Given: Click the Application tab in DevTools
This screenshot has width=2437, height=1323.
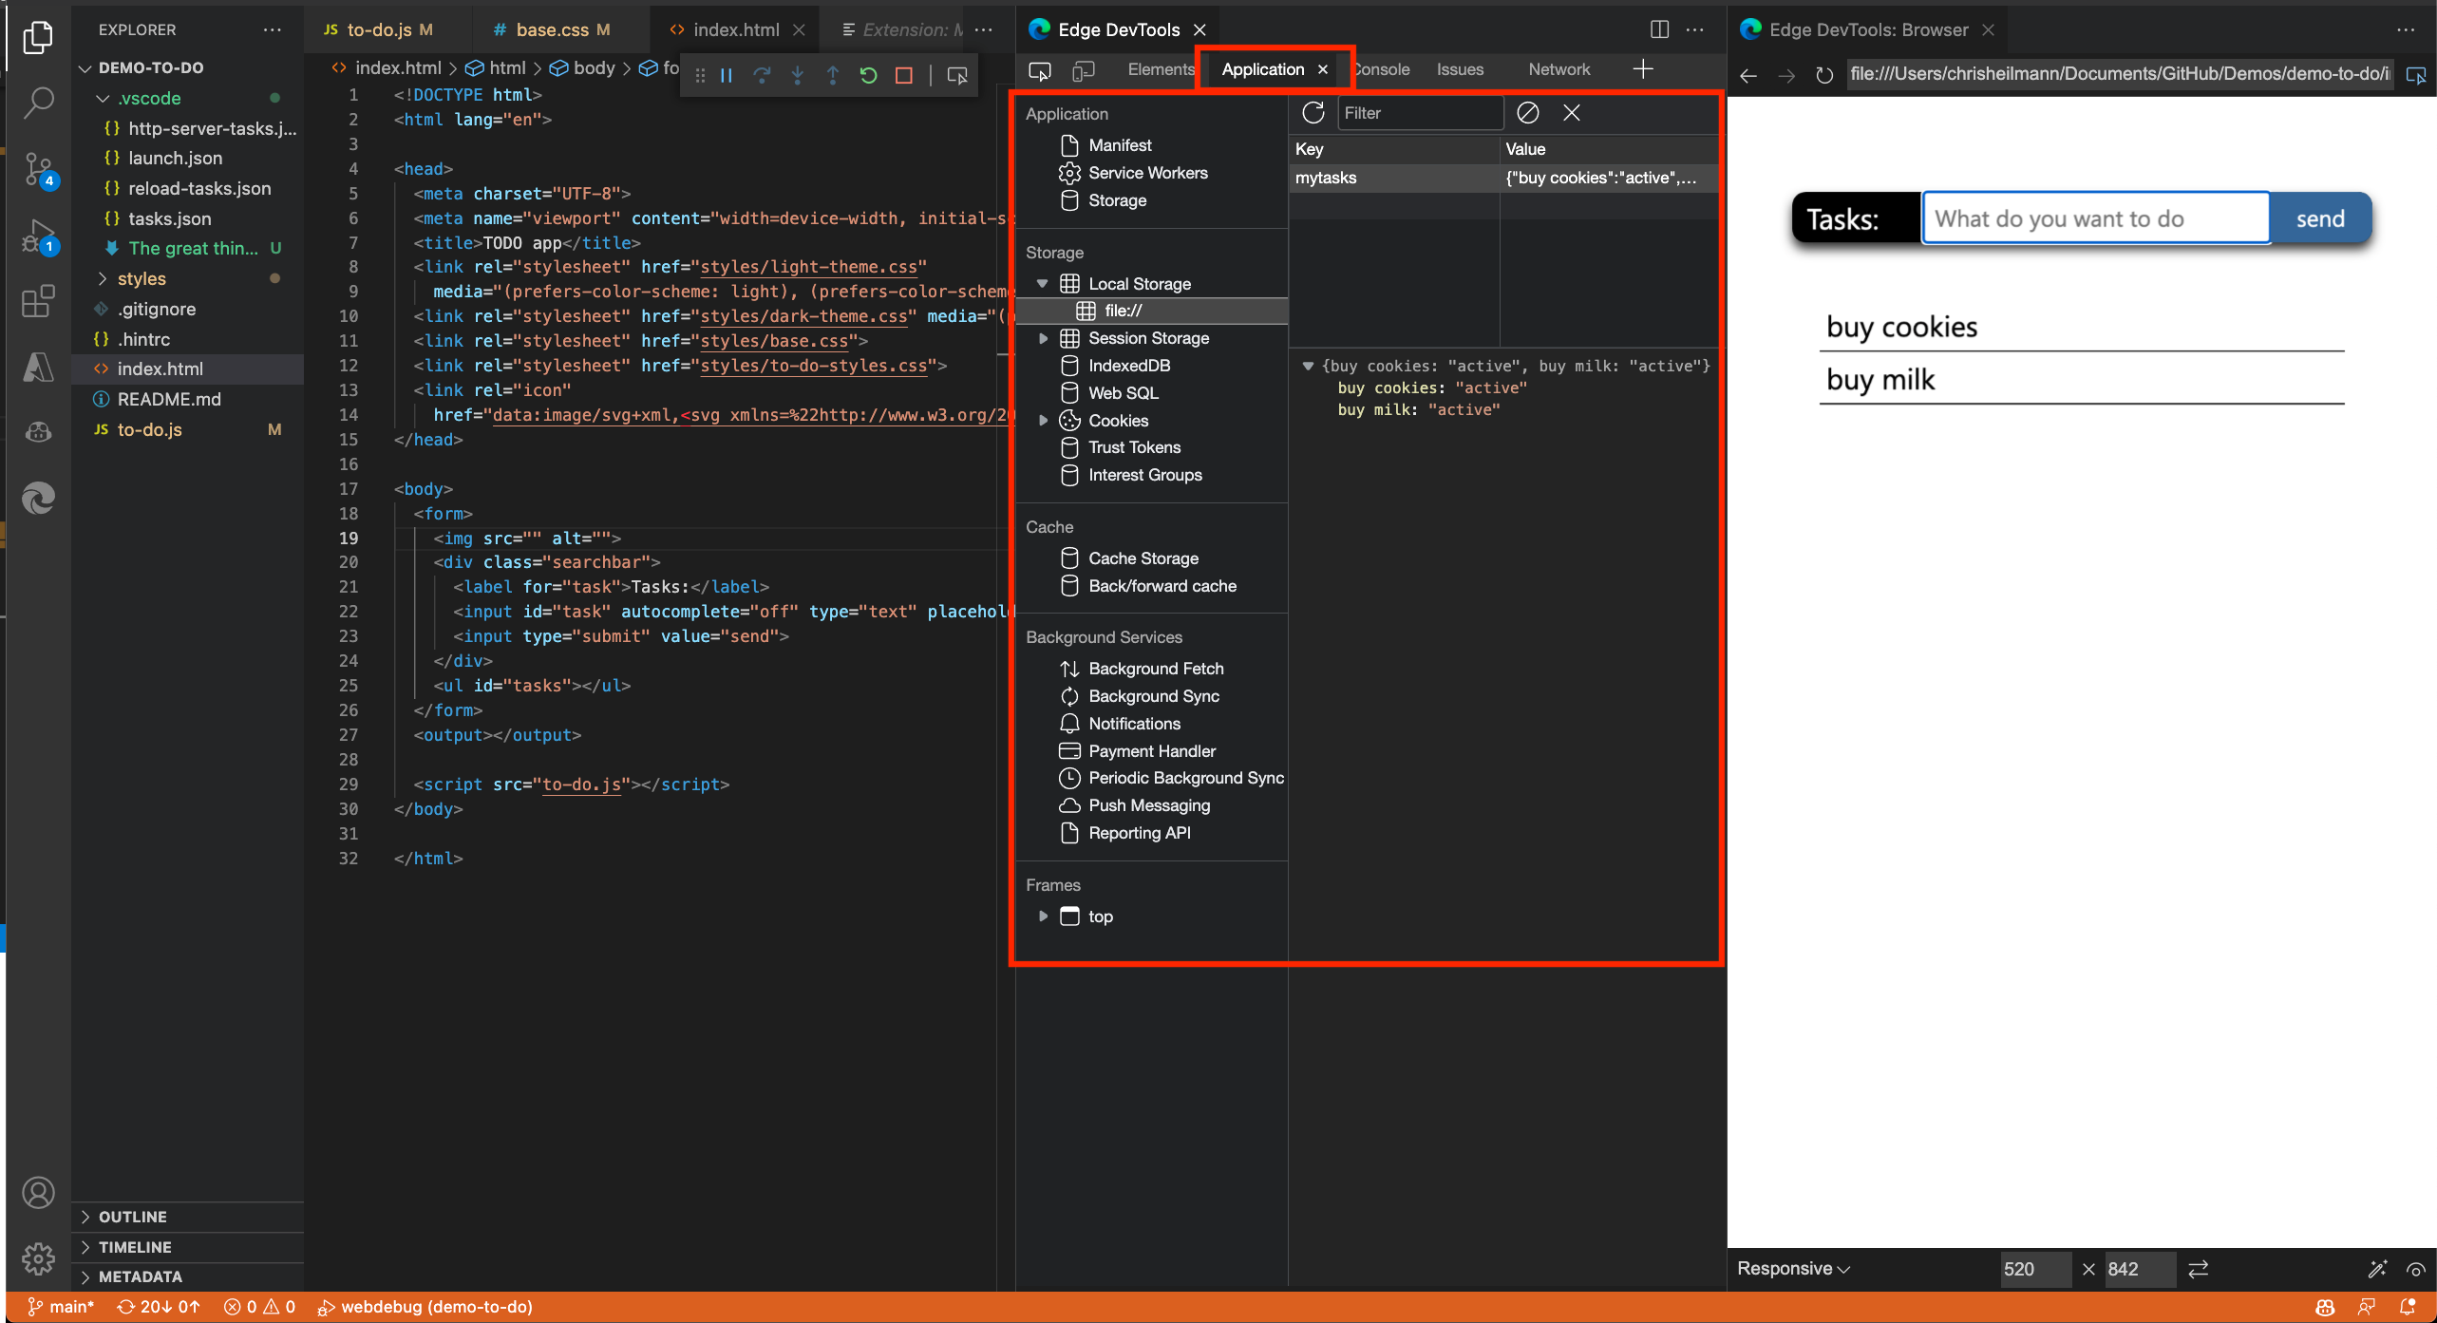Looking at the screenshot, I should 1264,68.
